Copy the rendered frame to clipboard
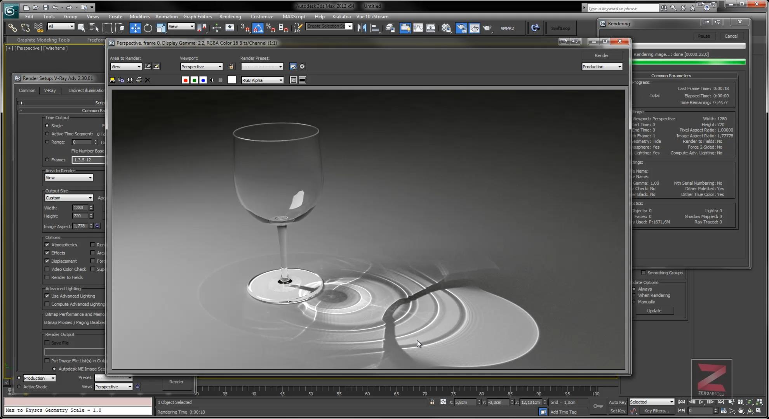 [x=121, y=80]
